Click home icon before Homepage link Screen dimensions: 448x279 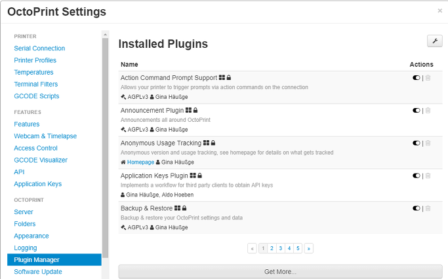point(123,162)
